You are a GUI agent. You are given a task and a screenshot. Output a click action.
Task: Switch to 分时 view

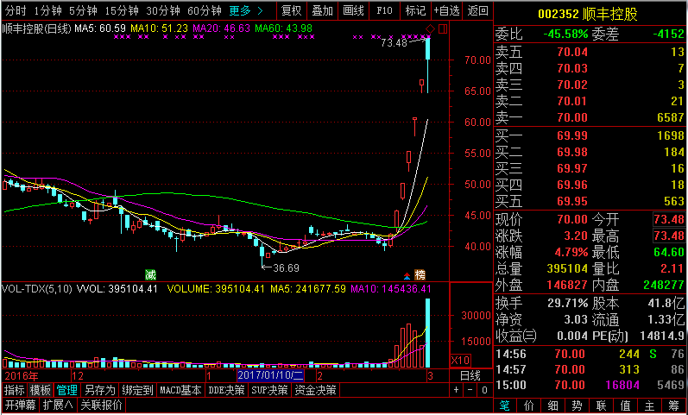[16, 10]
